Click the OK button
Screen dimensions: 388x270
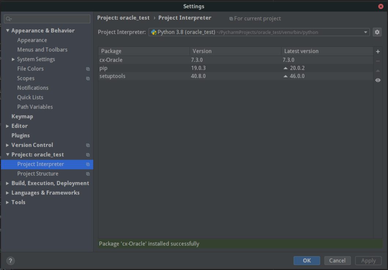point(307,260)
